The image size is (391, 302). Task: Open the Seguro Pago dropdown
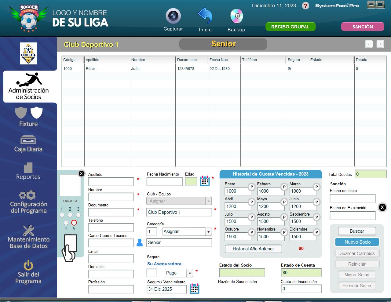coord(190,273)
